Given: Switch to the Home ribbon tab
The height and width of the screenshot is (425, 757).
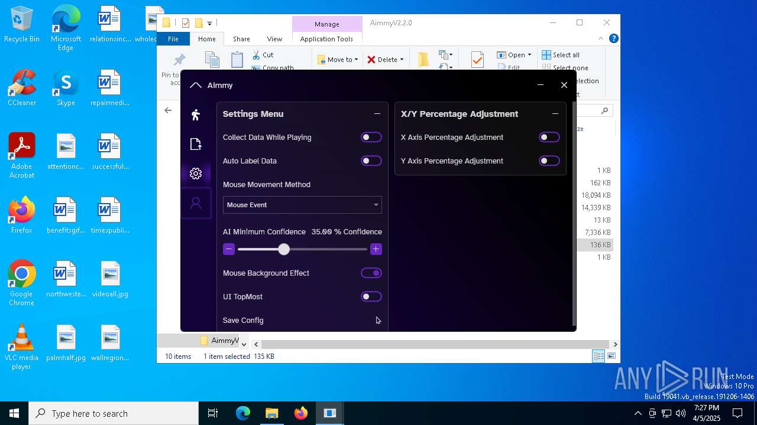Looking at the screenshot, I should [207, 39].
